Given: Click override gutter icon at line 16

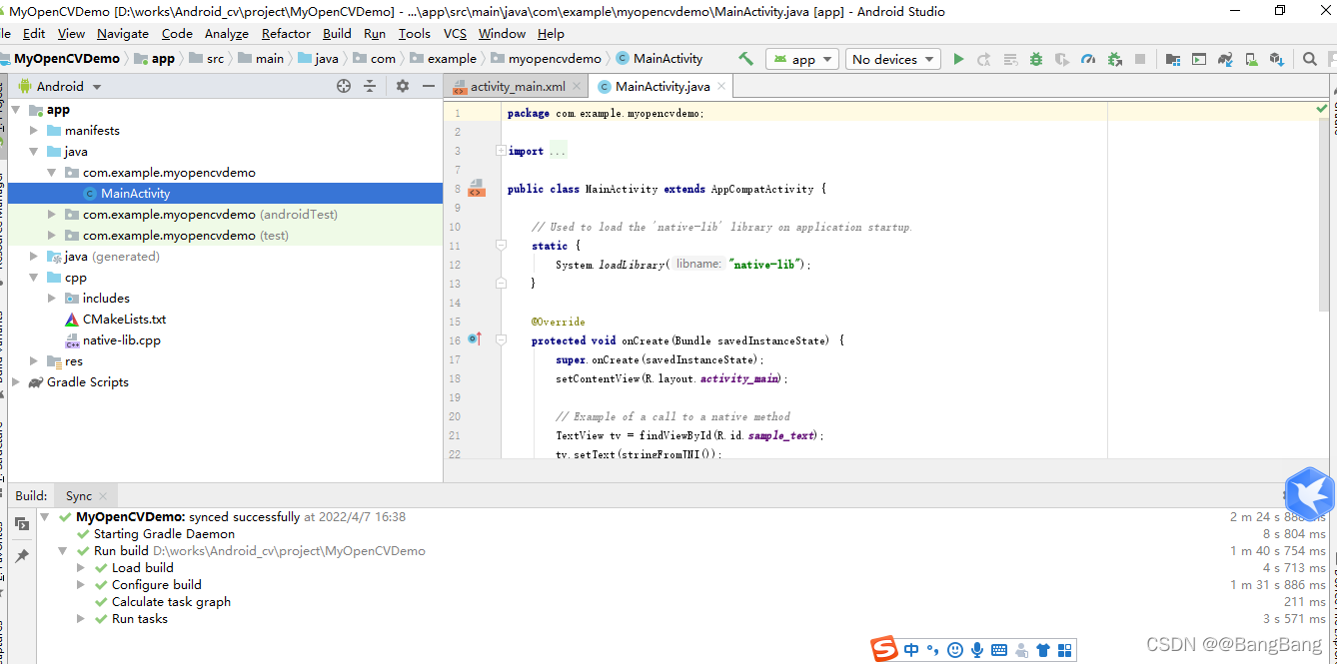Looking at the screenshot, I should pos(475,339).
